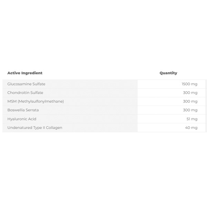Click the Chondroitin Sulfate 300 mg quantity
The image size is (207, 207).
pos(190,93)
